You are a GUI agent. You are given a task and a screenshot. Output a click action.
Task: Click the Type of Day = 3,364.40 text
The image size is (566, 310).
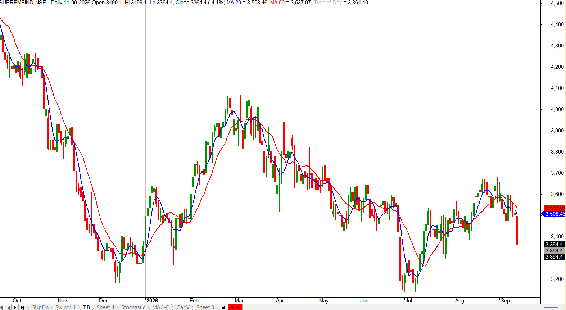tap(341, 3)
